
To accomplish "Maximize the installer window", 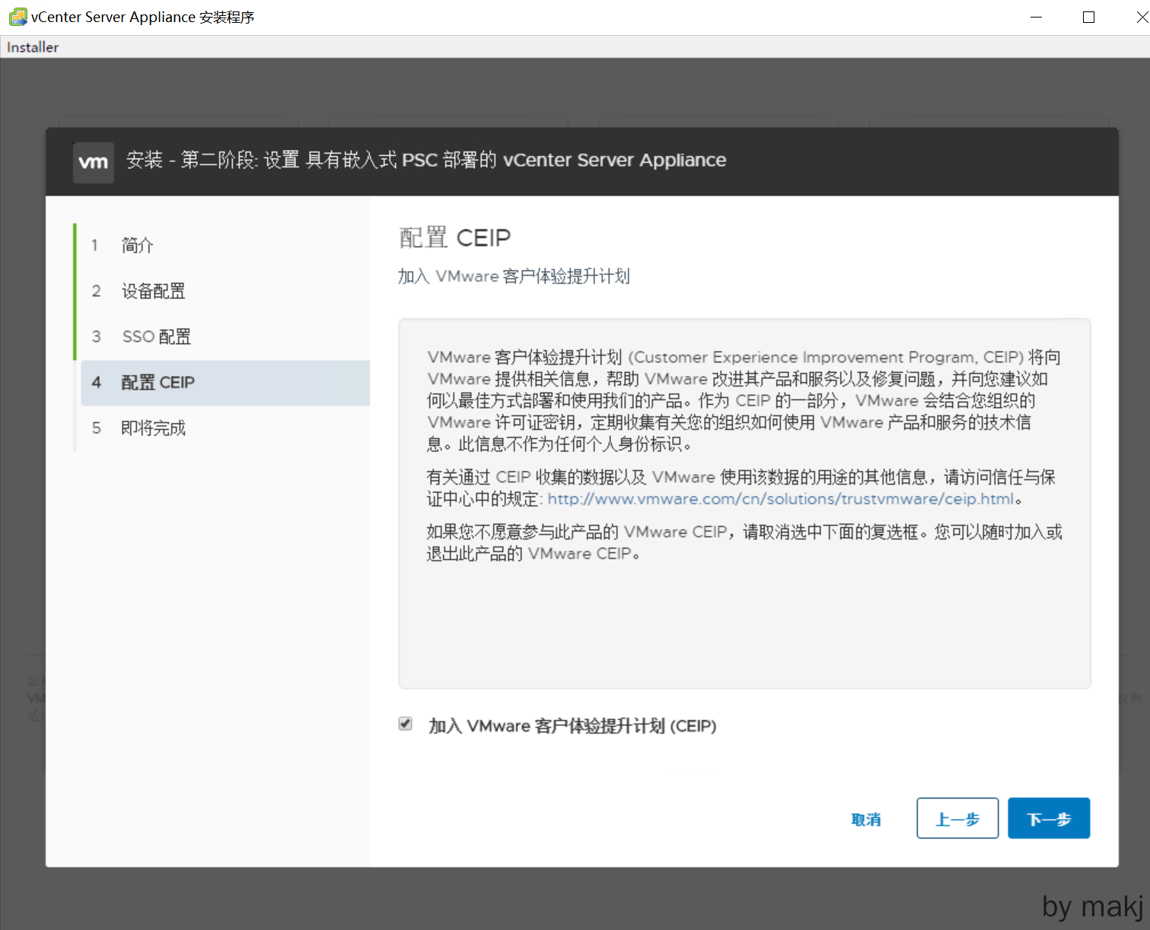I will (x=1088, y=17).
